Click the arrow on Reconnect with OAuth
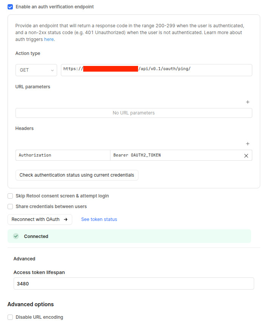The image size is (264, 321). pos(65,219)
